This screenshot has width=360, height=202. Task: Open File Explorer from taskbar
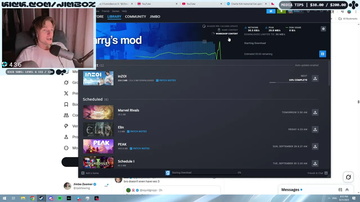coord(23,198)
